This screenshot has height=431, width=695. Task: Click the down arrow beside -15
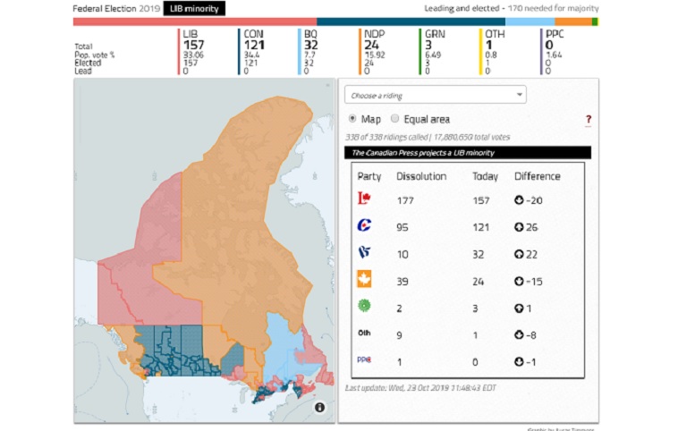pos(519,282)
